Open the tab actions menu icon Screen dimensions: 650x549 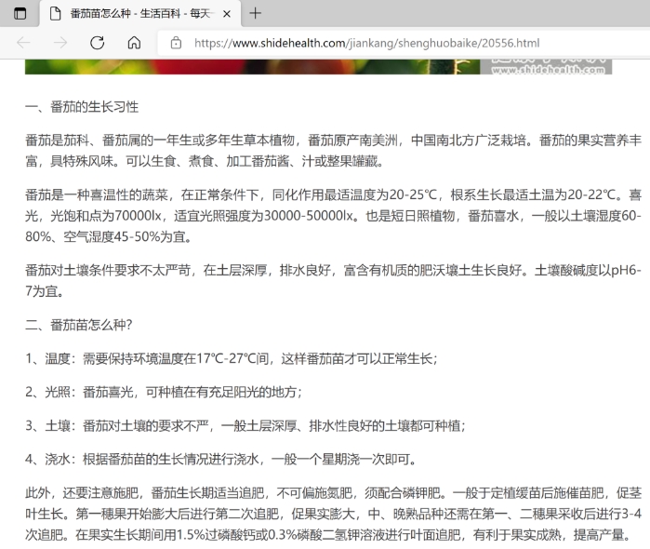click(20, 13)
